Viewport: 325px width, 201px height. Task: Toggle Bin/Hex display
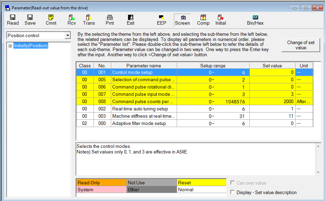255,20
